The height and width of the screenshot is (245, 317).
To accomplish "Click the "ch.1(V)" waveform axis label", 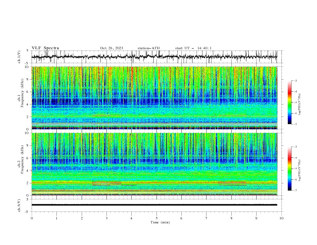I will (x=19, y=57).
